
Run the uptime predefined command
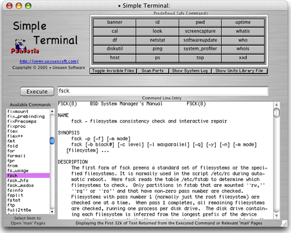pos(243,23)
